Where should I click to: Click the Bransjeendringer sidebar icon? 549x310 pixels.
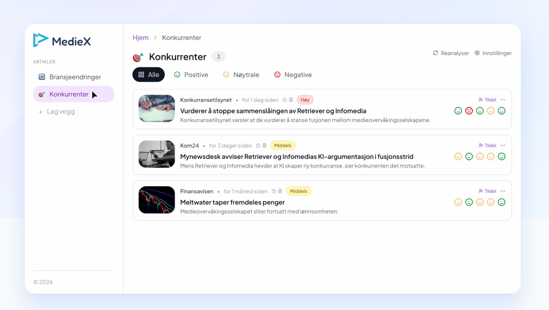41,77
